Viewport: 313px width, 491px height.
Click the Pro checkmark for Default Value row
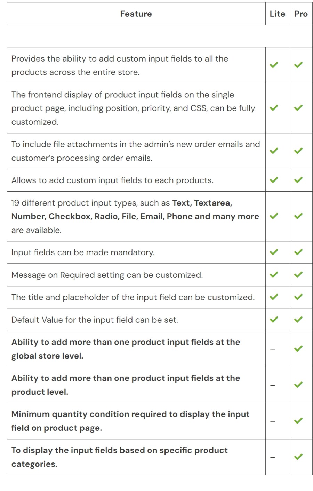[298, 319]
